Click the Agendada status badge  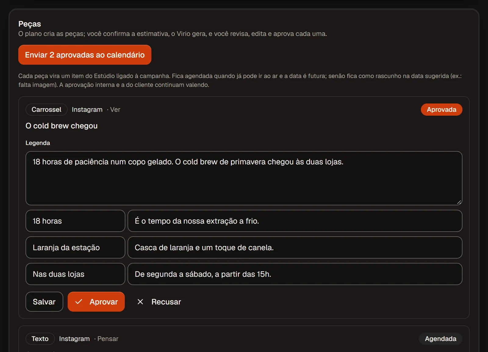pyautogui.click(x=440, y=339)
